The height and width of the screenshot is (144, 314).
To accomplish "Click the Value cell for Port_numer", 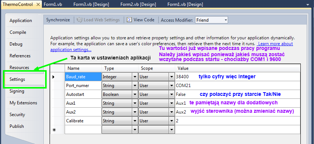I will coord(238,86).
